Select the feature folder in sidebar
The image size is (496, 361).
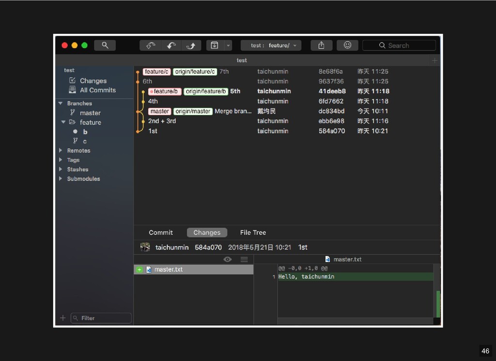coord(90,122)
